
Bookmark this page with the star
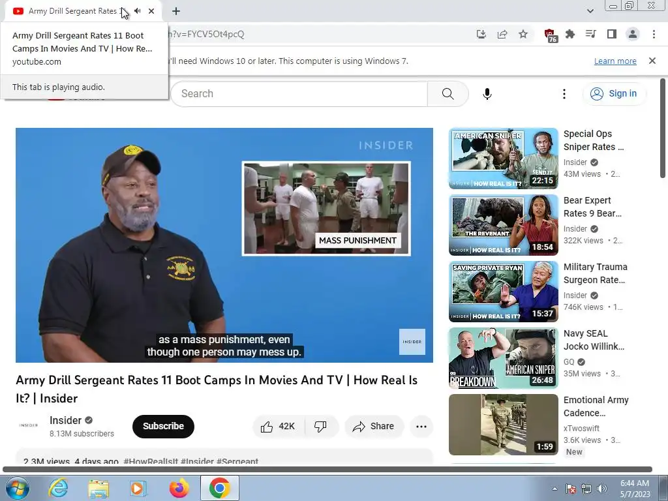pyautogui.click(x=523, y=35)
